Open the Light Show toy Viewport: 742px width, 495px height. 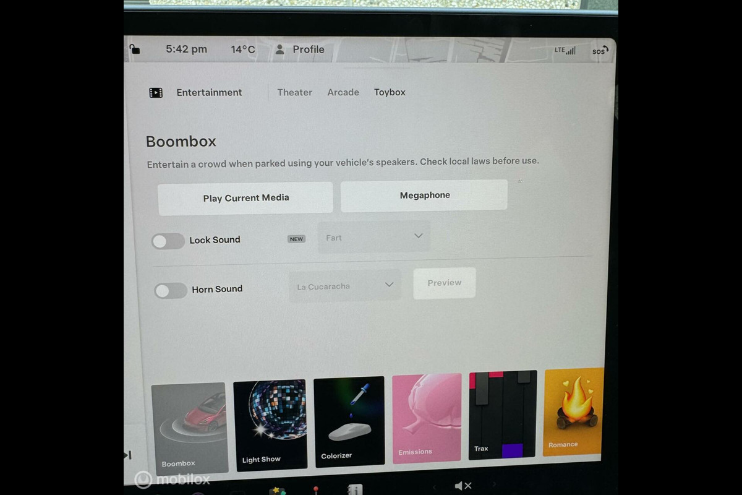[x=270, y=424]
